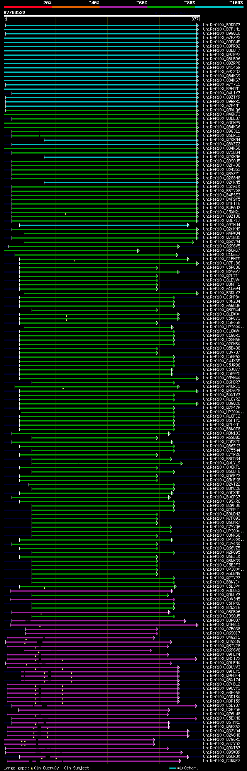
Task: Select label UniRef100_A8N1B3
Action: [222, 433]
